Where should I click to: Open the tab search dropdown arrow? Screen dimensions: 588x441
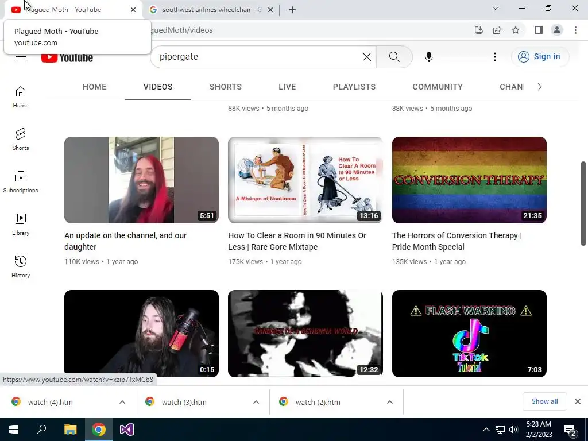(496, 8)
